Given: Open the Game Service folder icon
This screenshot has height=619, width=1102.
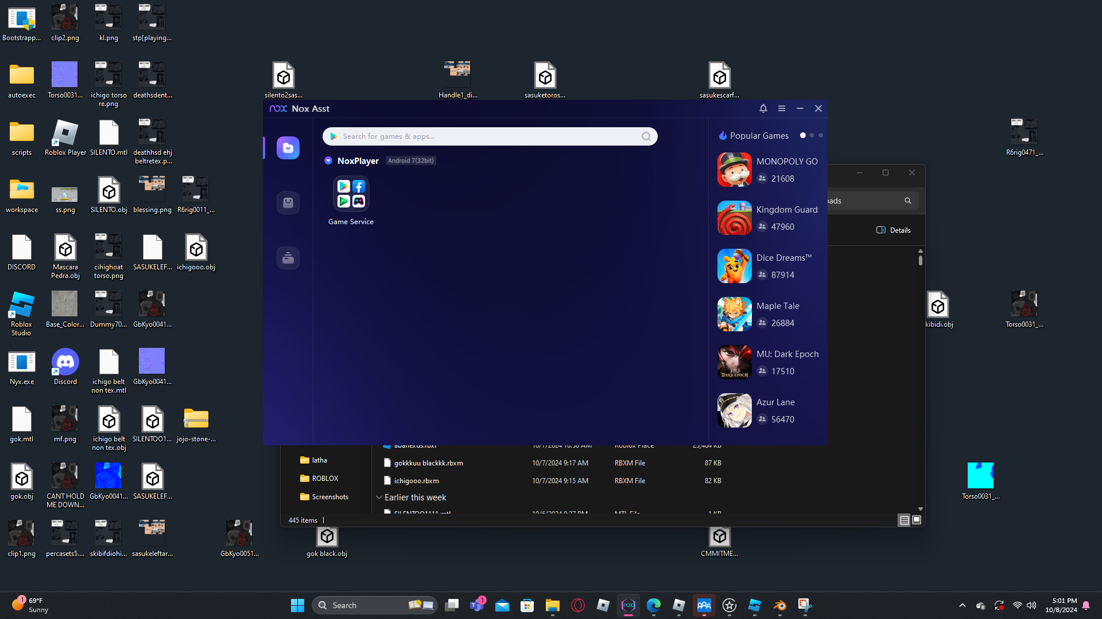Looking at the screenshot, I should [351, 194].
